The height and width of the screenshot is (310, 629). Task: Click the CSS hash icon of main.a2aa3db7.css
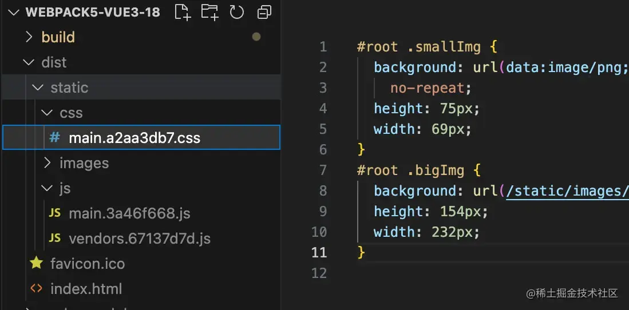tap(54, 137)
